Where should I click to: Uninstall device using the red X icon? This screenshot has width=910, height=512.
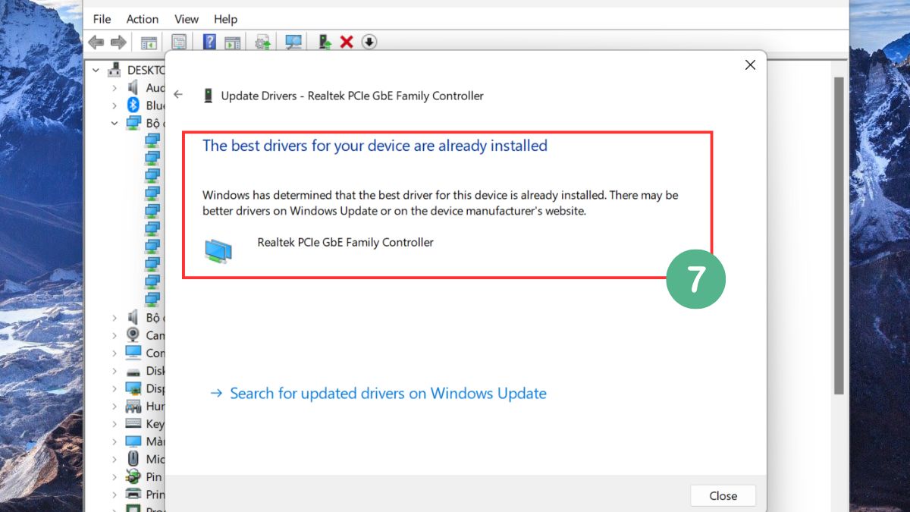coord(347,42)
